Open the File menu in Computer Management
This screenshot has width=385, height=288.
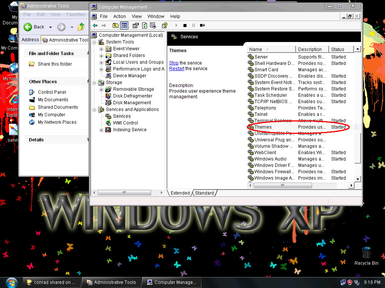pos(104,16)
